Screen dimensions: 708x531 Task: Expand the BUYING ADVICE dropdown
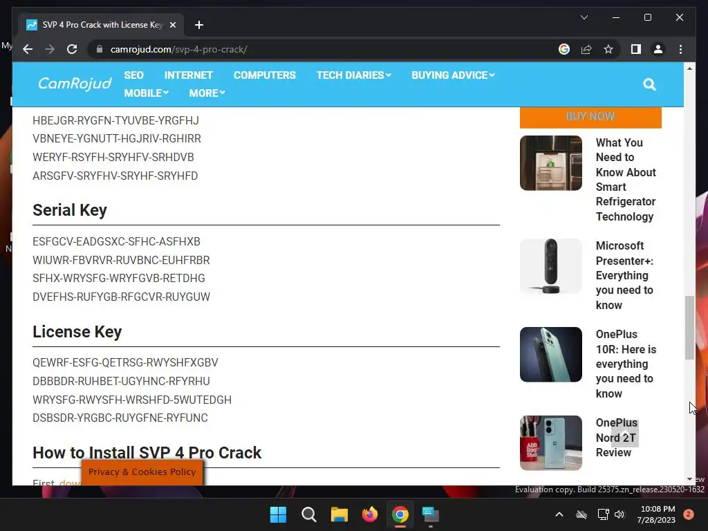[x=453, y=75]
